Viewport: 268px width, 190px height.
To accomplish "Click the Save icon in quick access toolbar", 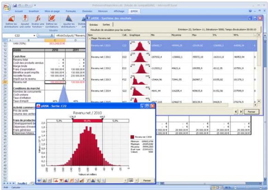I will (16, 5).
